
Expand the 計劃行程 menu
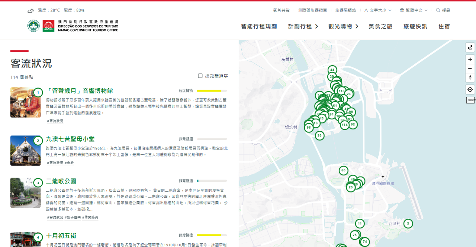303,26
